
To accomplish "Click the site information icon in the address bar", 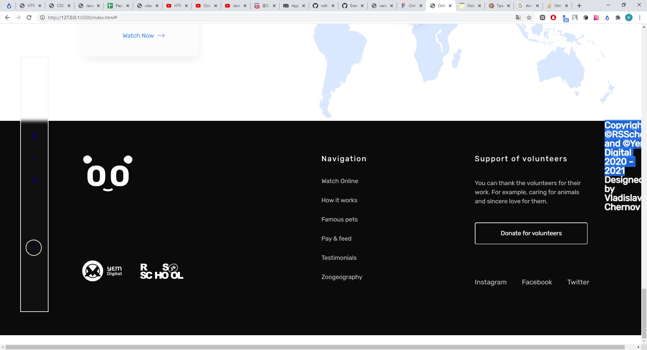I will pos(42,17).
